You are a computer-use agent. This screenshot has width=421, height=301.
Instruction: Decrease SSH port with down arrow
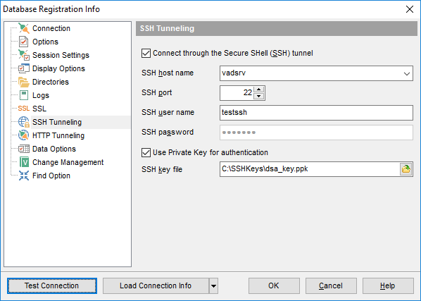coord(259,96)
